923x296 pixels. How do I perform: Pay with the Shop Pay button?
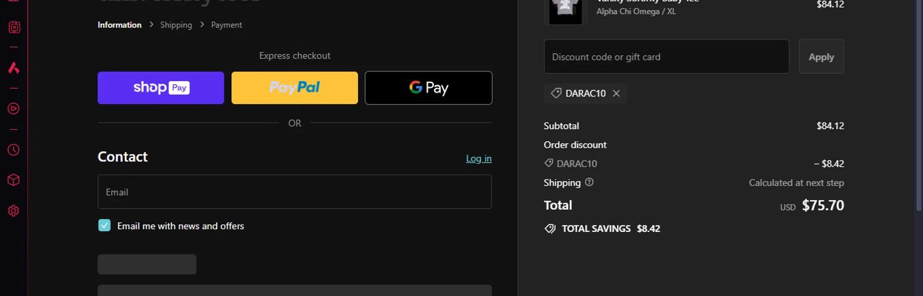(x=161, y=88)
